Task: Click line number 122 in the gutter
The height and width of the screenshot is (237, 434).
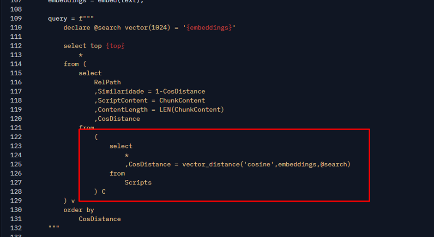Action: click(x=16, y=137)
